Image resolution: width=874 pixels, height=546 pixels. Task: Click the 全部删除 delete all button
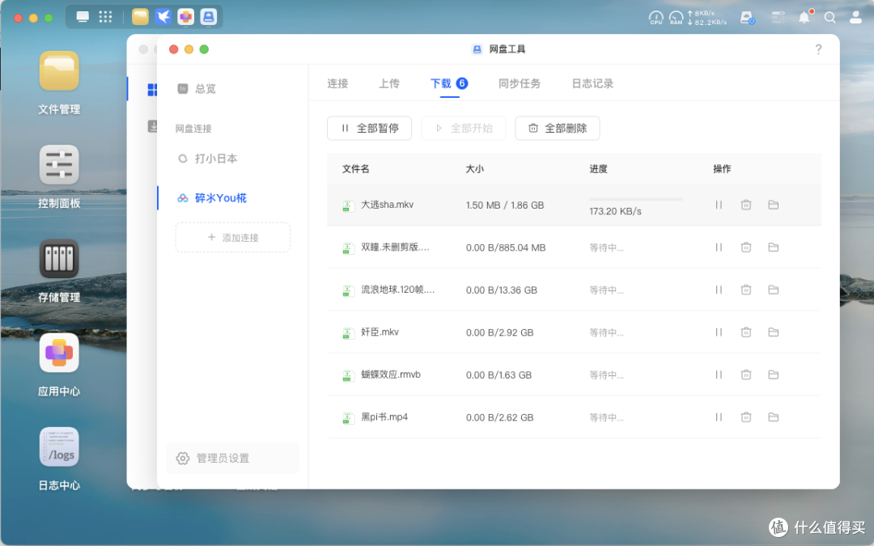558,128
